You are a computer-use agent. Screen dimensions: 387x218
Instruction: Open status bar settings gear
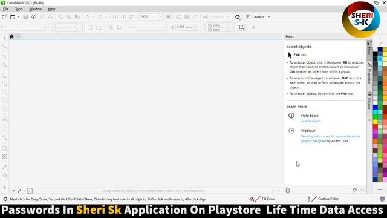(x=5, y=199)
